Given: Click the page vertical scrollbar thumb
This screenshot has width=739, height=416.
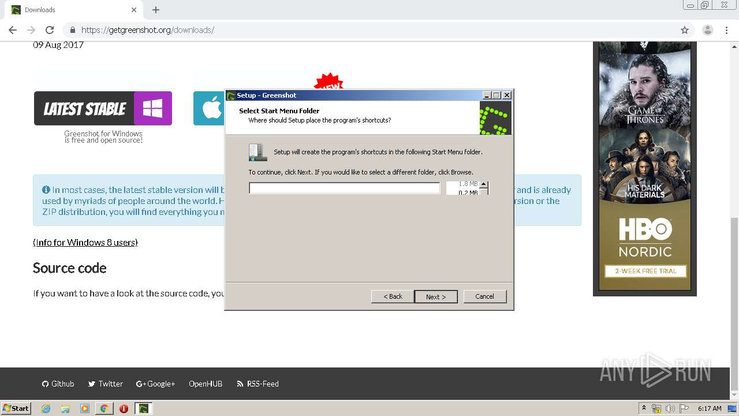Looking at the screenshot, I should (734, 304).
